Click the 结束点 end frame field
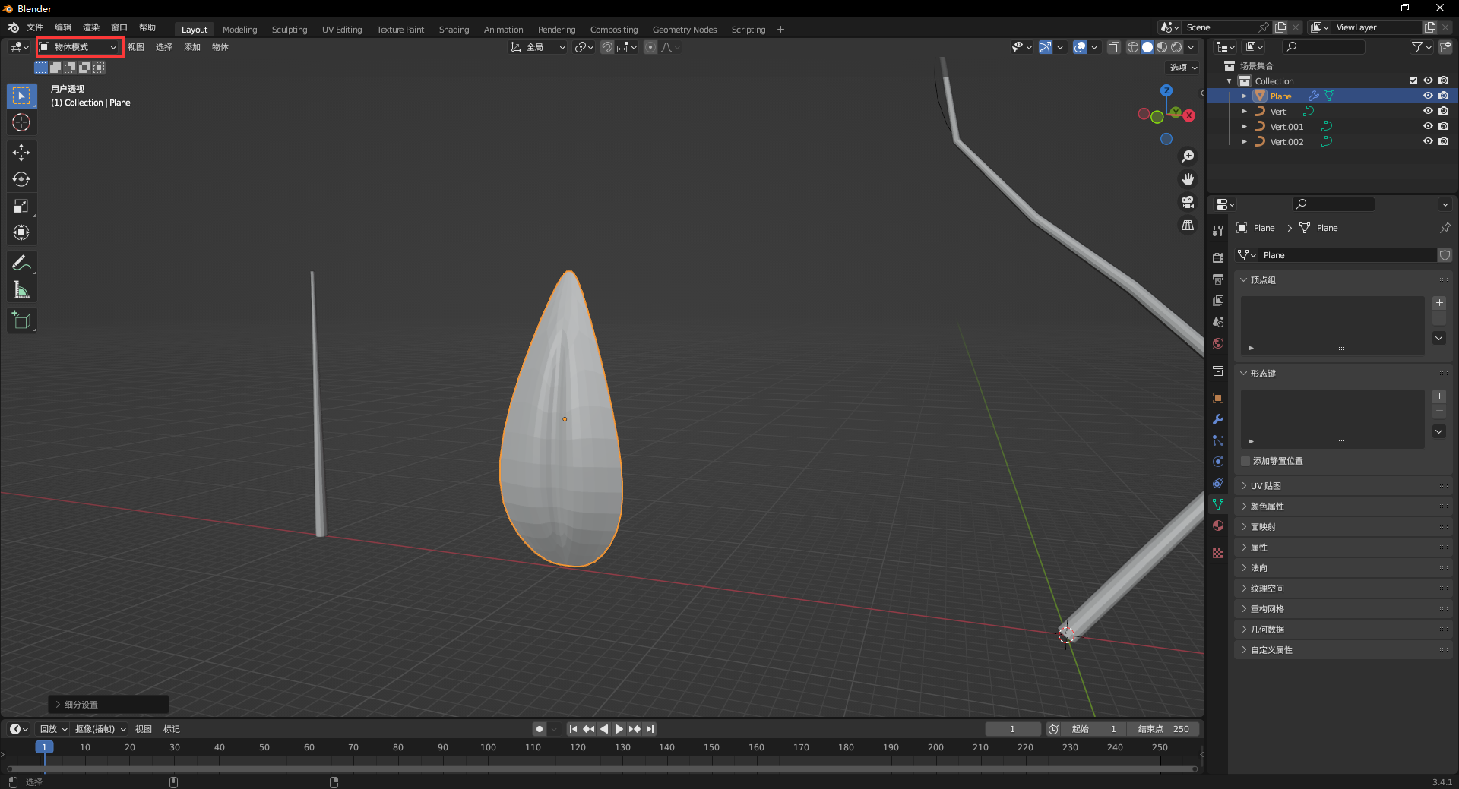 click(x=1163, y=729)
